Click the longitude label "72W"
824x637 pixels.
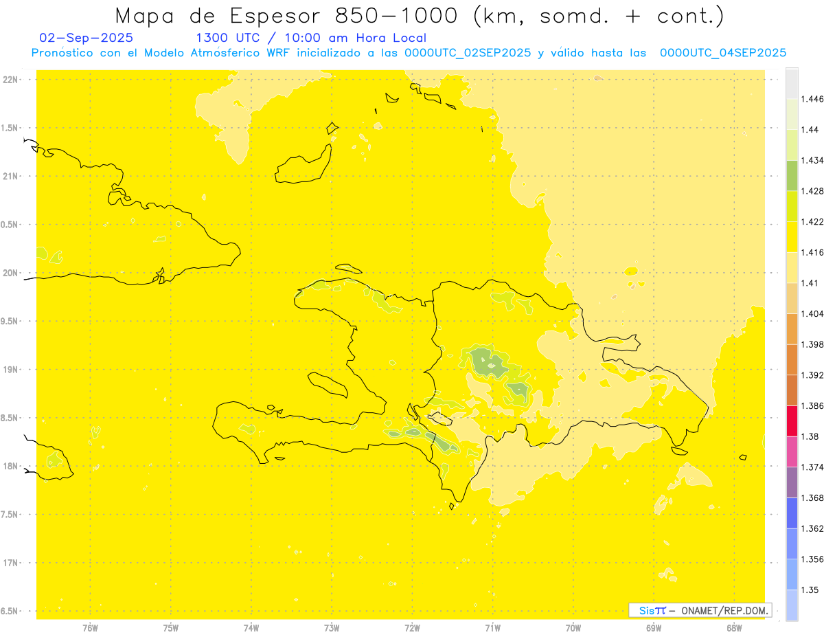click(412, 628)
